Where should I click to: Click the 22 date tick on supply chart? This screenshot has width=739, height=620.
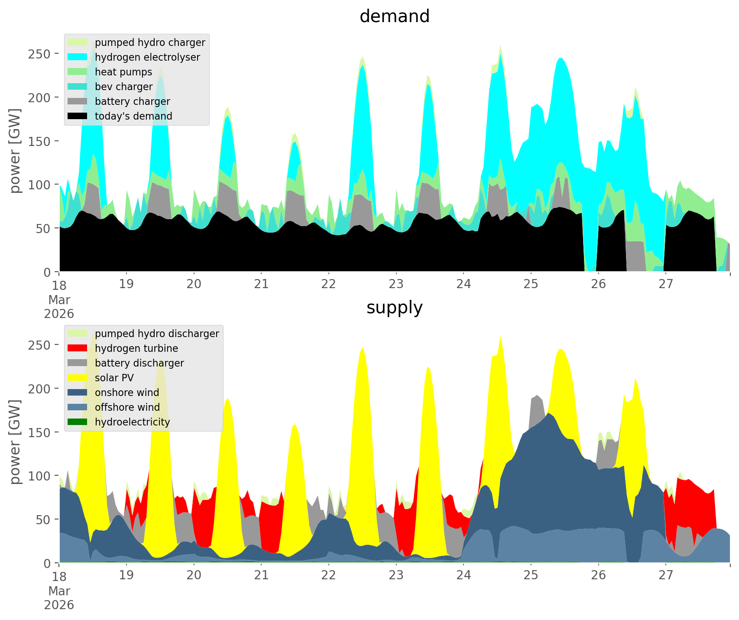329,575
